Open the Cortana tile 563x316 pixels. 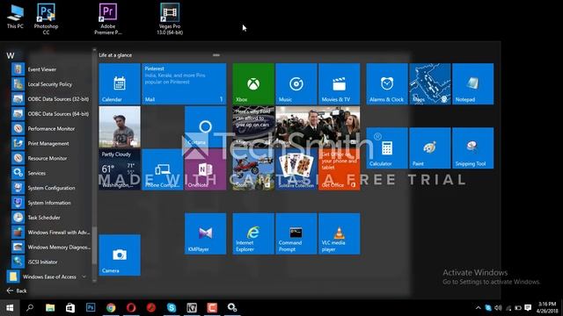point(205,126)
